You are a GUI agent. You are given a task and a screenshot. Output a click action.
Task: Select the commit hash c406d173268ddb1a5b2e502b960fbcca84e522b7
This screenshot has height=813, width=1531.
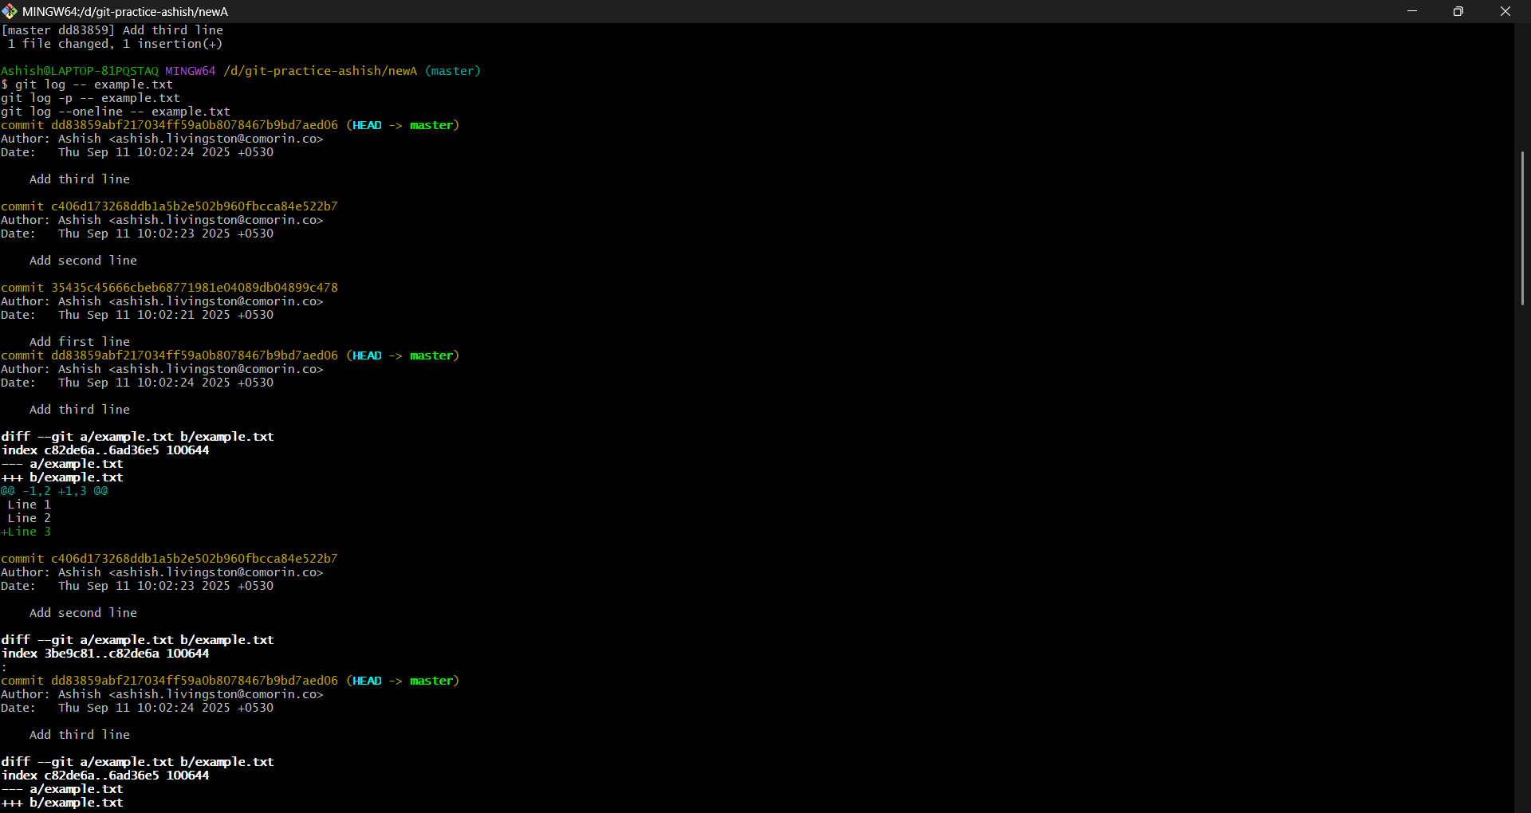pyautogui.click(x=193, y=206)
